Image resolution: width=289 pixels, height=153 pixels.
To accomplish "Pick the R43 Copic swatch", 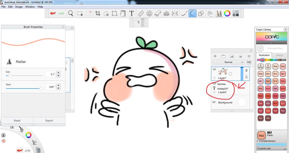I will click(x=268, y=89).
